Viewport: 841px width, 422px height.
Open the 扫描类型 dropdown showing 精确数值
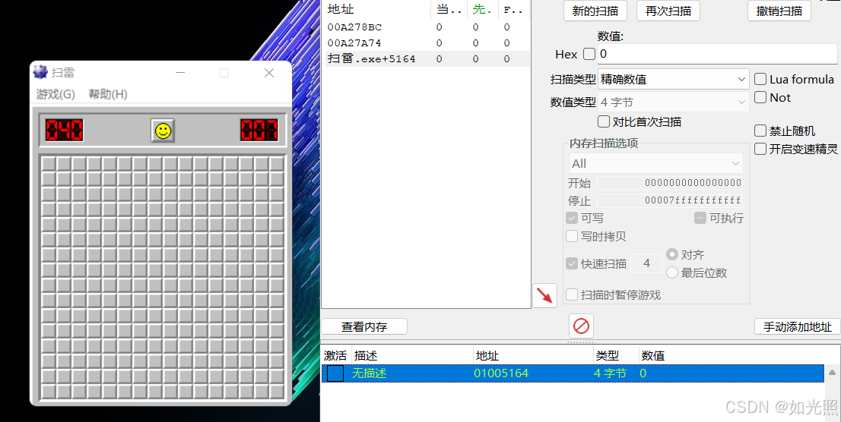point(674,79)
